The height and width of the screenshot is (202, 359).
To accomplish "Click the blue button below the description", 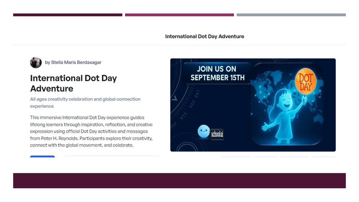I will tap(42, 157).
